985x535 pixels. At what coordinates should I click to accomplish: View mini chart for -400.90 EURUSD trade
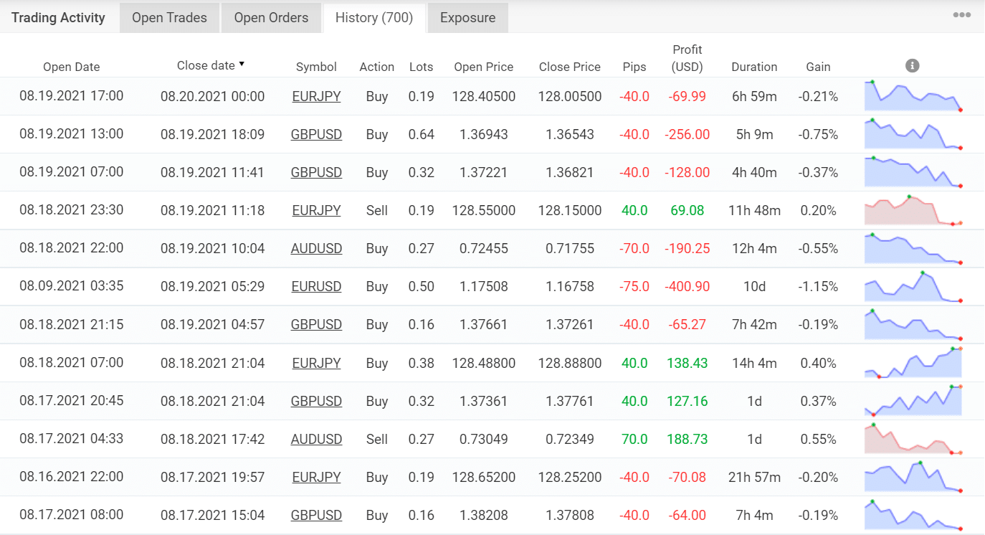click(913, 286)
